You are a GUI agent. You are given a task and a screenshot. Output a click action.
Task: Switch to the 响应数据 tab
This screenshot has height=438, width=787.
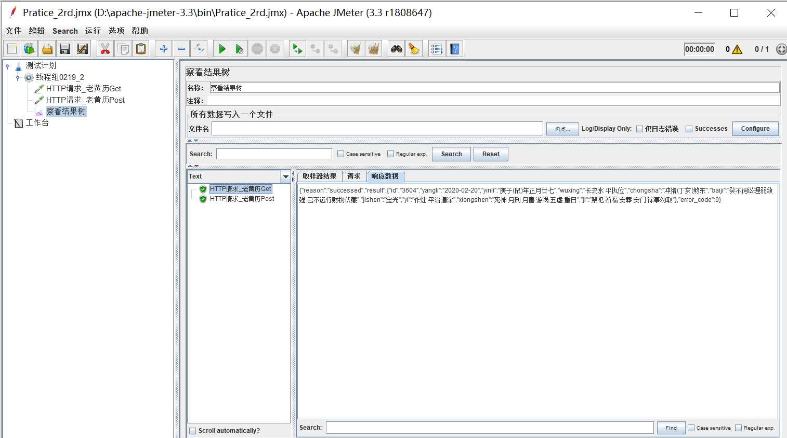coord(385,176)
